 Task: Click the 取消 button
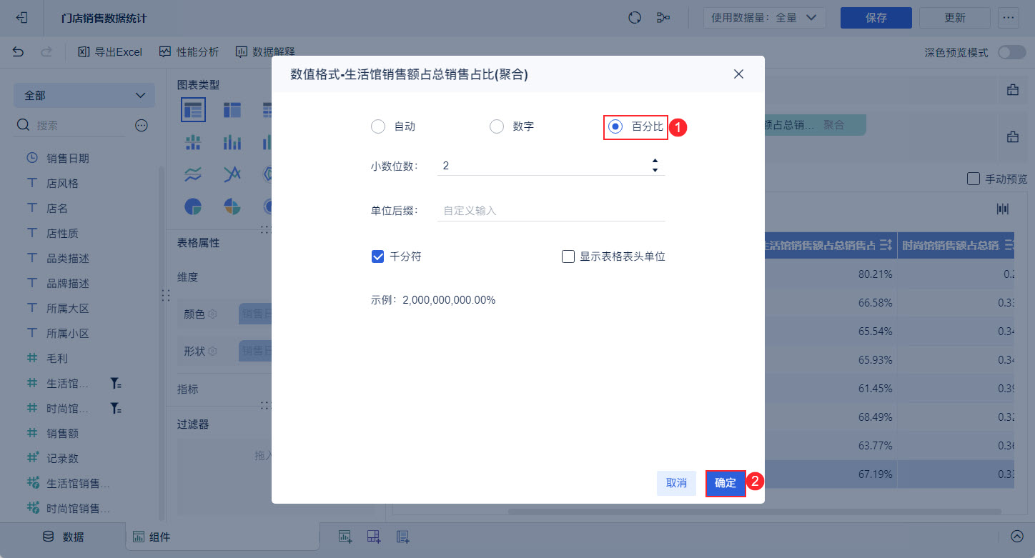coord(676,483)
